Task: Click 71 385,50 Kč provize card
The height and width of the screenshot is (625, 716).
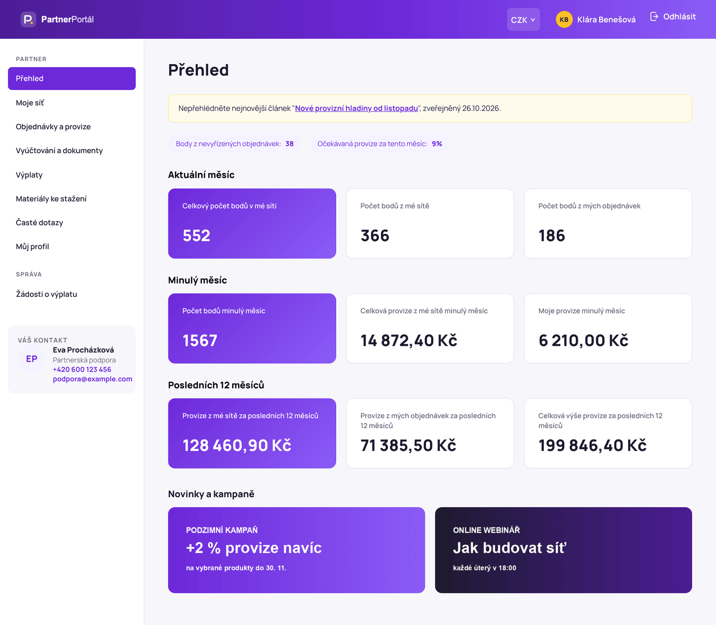Action: [430, 433]
